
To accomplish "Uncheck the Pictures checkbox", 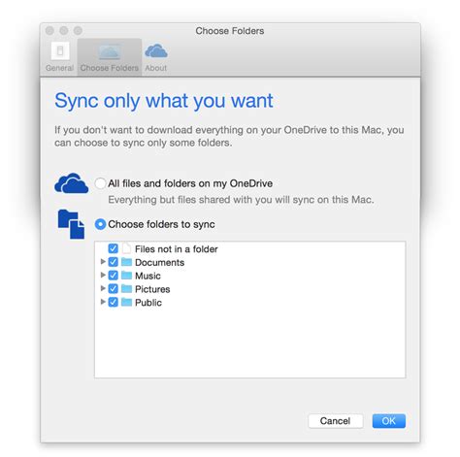I will (113, 288).
